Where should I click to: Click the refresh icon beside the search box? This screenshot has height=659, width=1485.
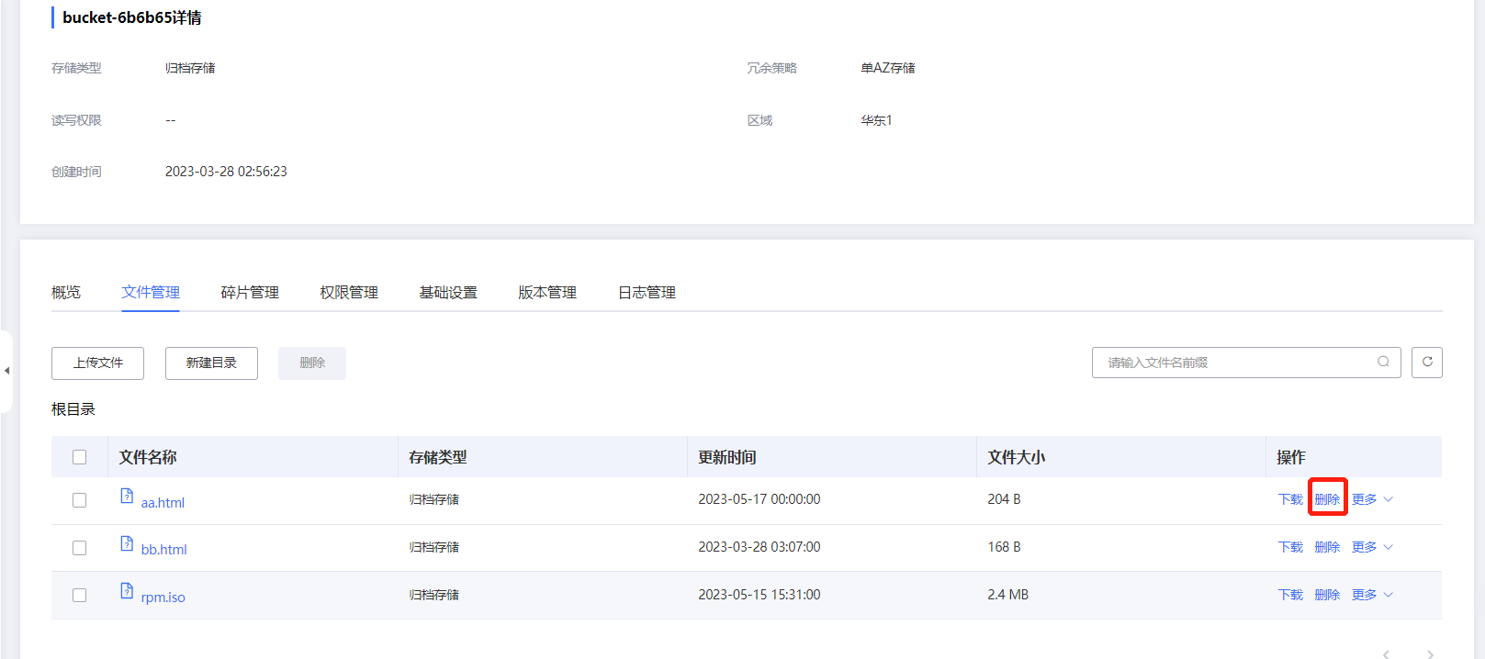pyautogui.click(x=1426, y=363)
